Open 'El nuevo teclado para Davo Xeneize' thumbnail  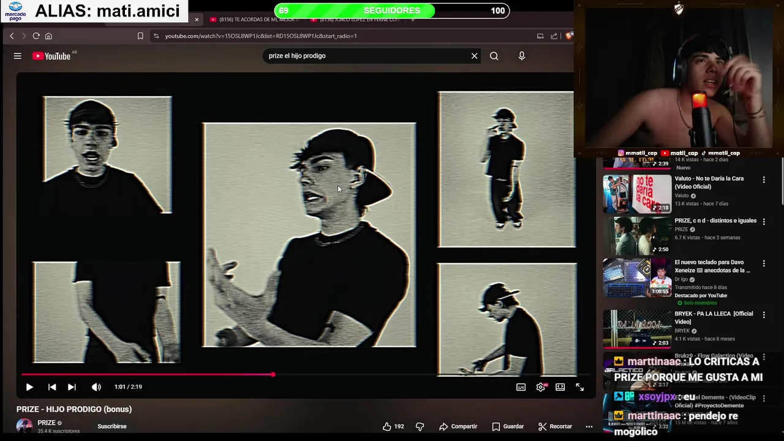(x=637, y=277)
